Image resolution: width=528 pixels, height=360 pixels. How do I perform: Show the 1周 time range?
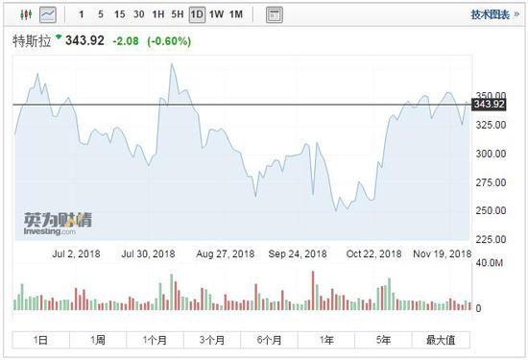[x=98, y=340]
